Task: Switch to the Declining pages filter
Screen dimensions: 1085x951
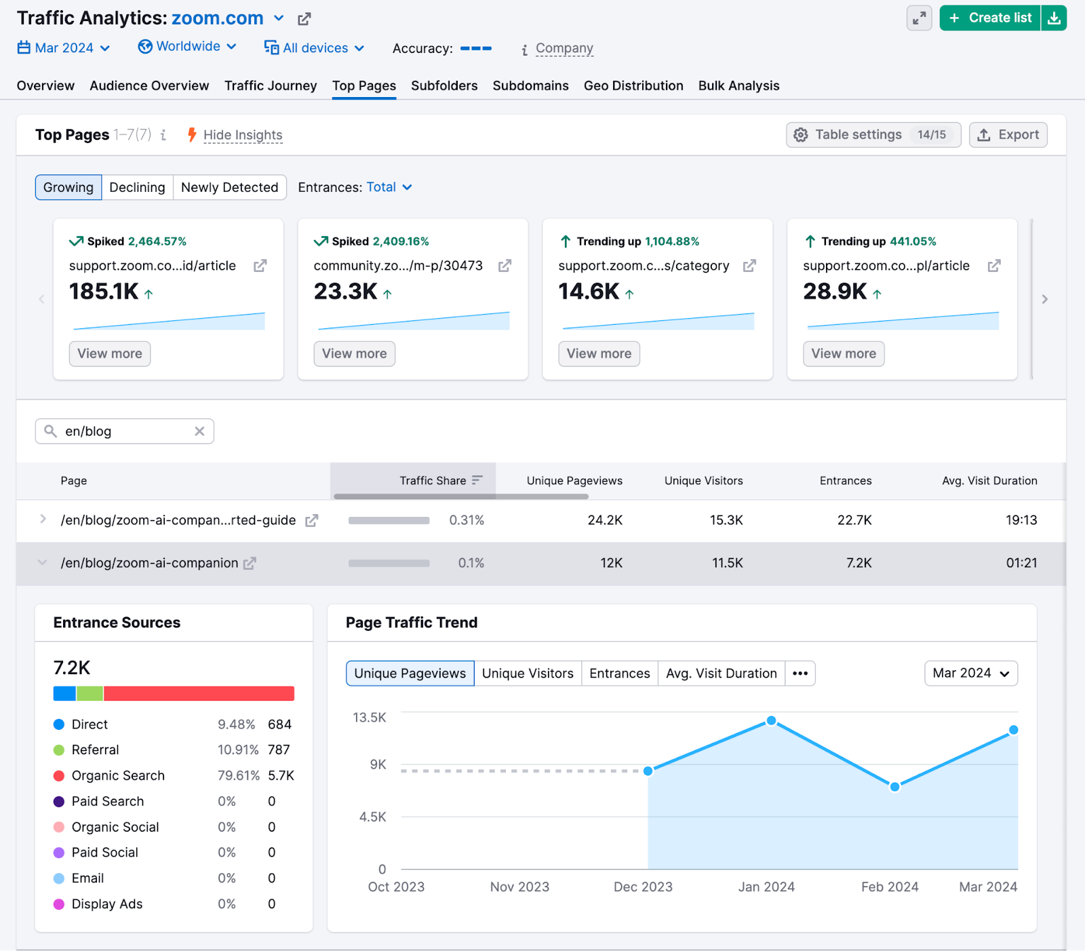Action: [x=137, y=187]
